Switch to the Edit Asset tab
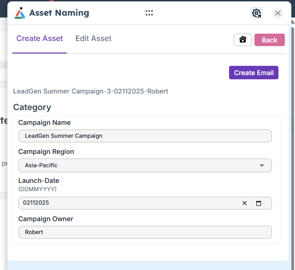Screen dimensions: 295x270 tap(93, 39)
